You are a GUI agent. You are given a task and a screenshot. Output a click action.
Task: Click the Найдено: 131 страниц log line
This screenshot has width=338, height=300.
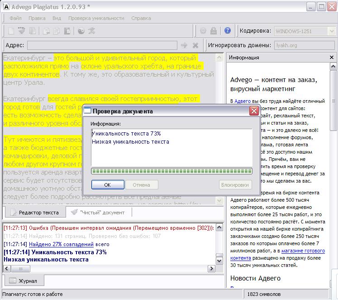(x=82, y=236)
